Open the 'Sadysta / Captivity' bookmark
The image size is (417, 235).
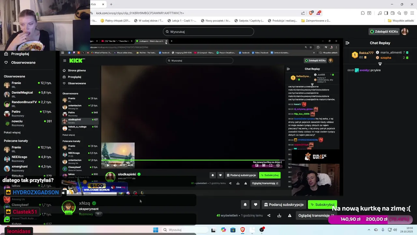pyautogui.click(x=249, y=21)
